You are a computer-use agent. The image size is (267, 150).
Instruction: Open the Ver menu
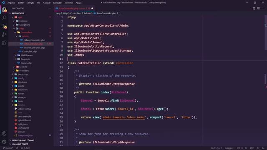39,3
